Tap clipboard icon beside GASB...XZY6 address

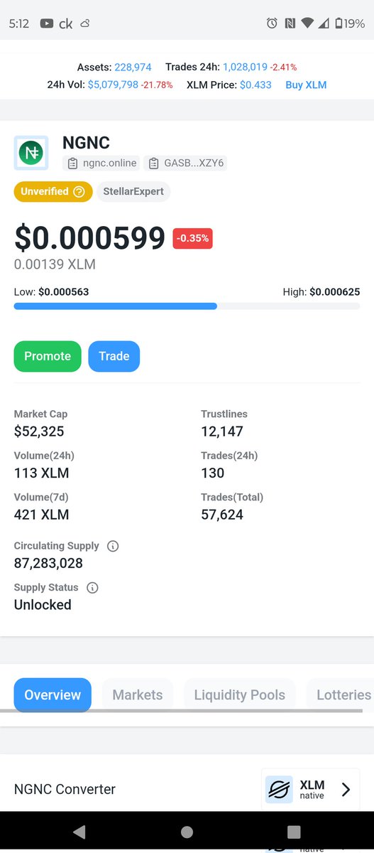pyautogui.click(x=154, y=163)
